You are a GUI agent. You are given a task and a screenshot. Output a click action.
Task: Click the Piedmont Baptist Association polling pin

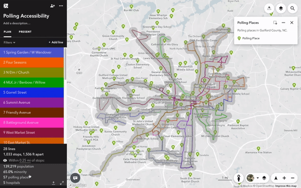pos(238,121)
